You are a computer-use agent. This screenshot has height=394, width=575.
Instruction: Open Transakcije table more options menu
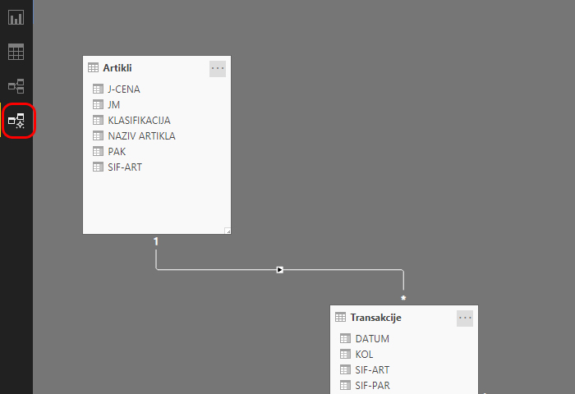[466, 318]
